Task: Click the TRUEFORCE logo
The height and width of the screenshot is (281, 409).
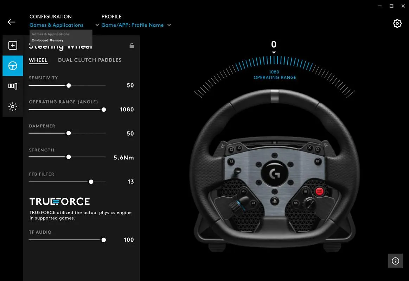Action: [60, 201]
